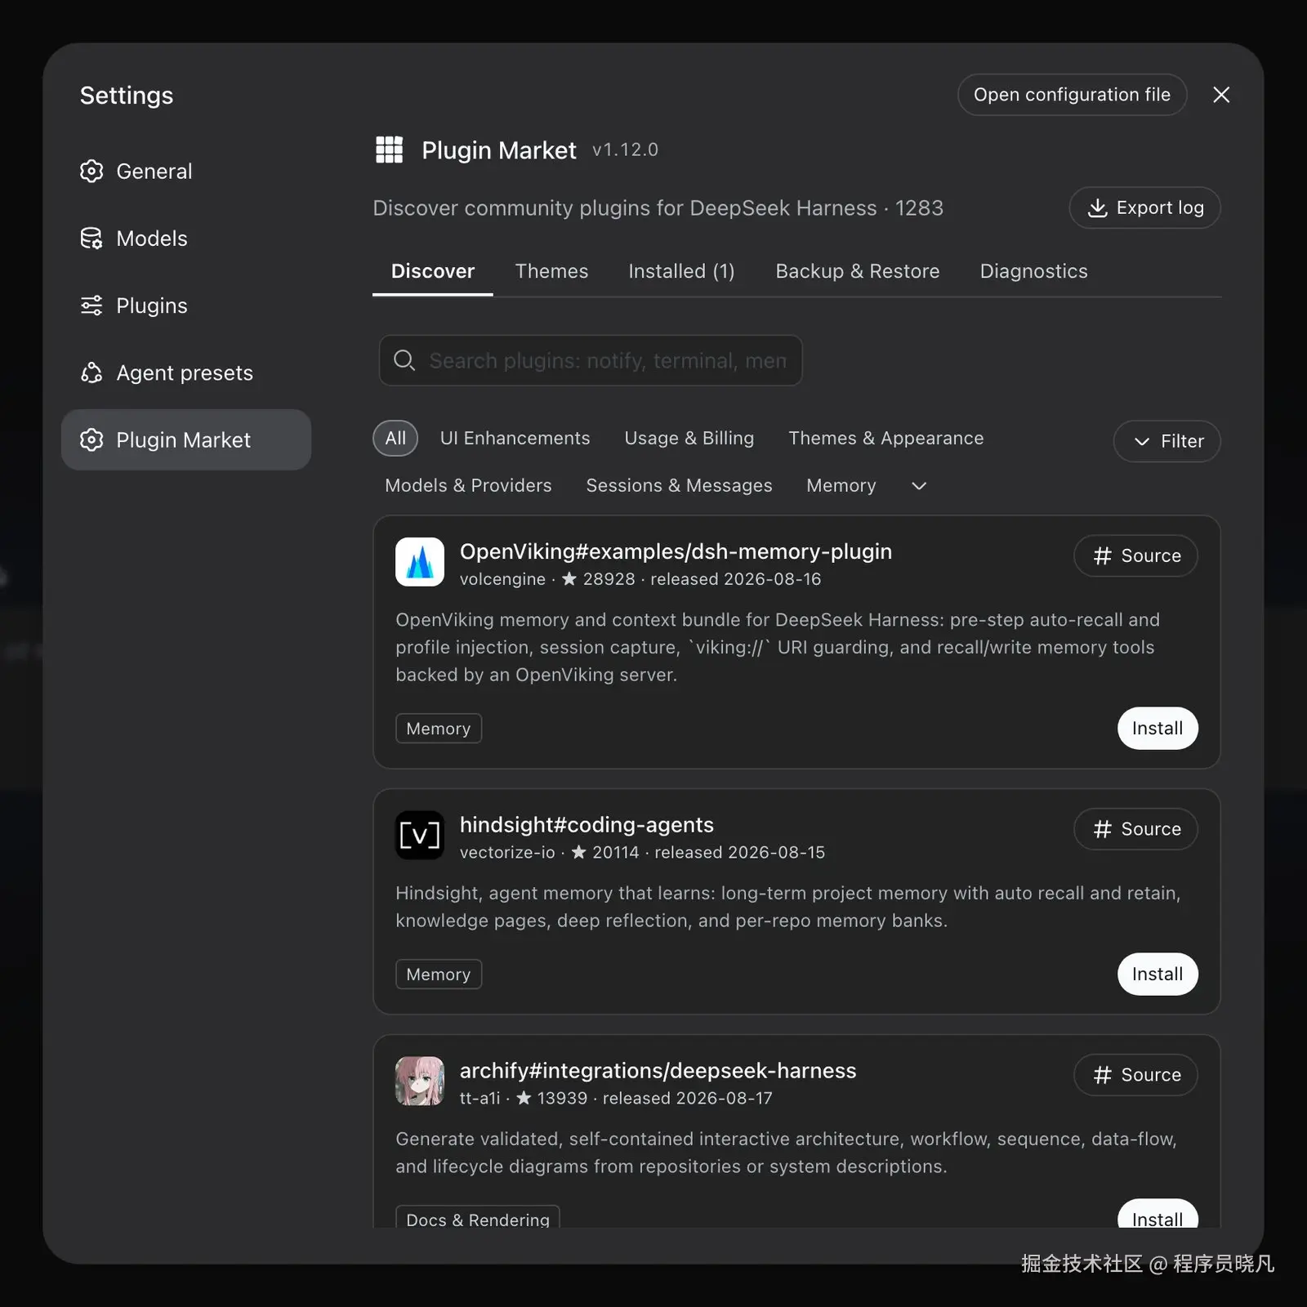Open Agent presets settings section
This screenshot has width=1307, height=1307.
tap(186, 372)
